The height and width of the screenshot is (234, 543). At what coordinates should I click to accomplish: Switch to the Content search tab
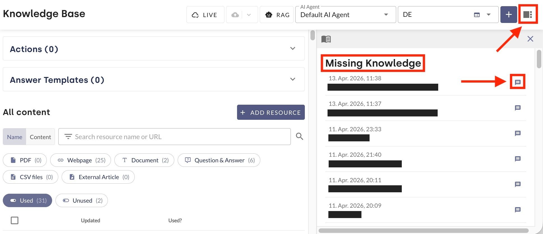tap(40, 137)
